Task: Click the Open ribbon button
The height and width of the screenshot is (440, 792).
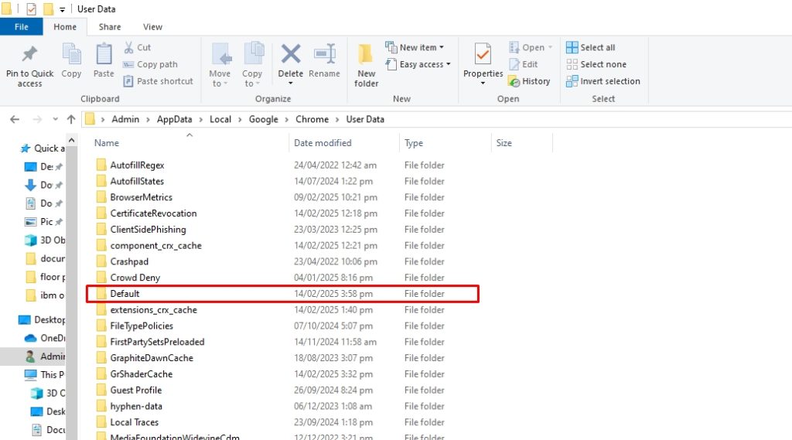Action: point(531,47)
